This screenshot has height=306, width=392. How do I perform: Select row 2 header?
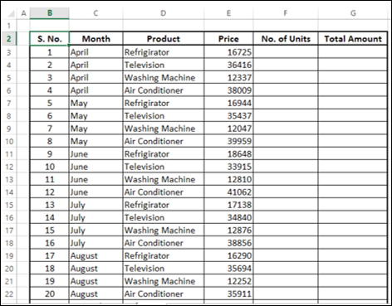[x=9, y=39]
